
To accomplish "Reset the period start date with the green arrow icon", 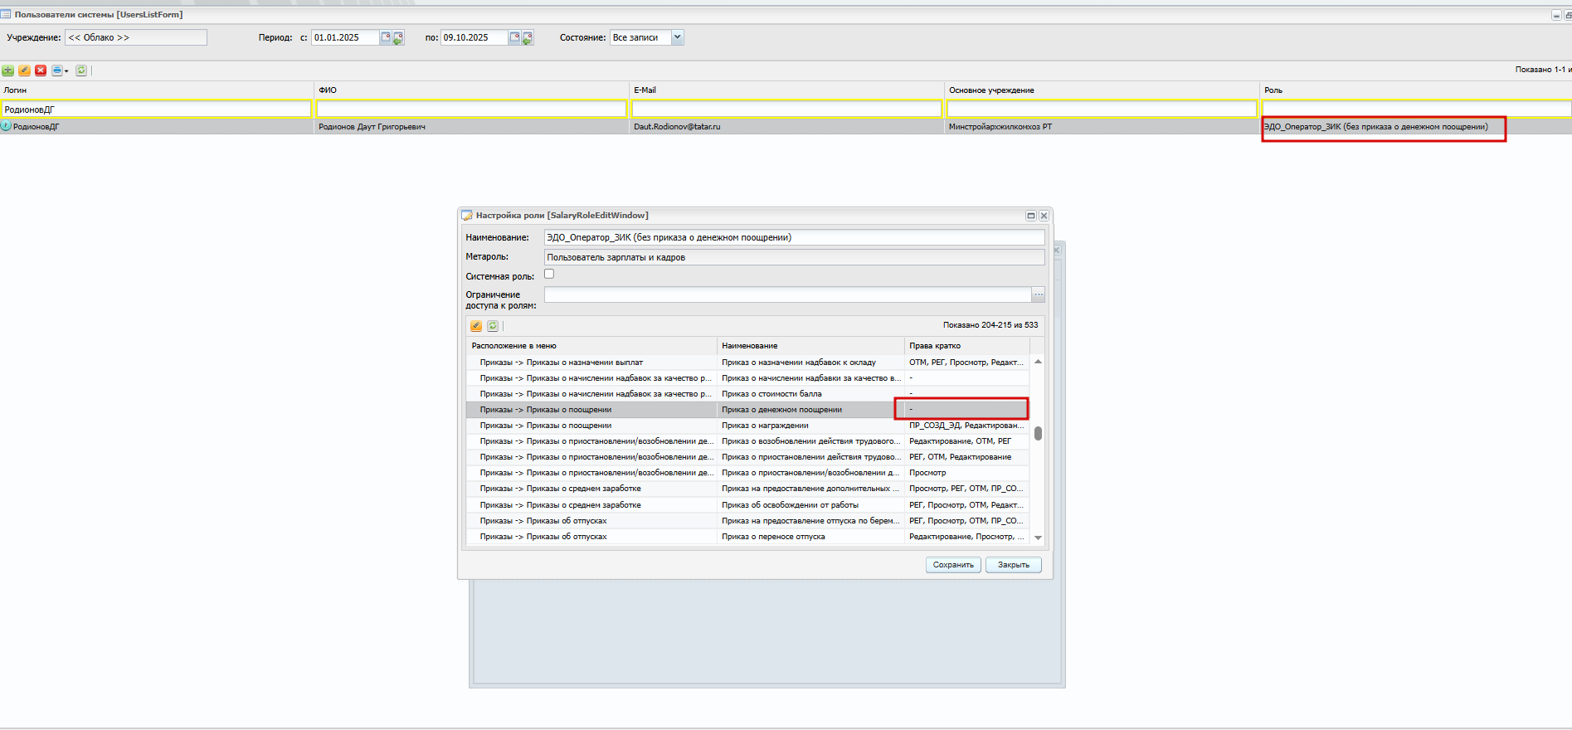I will [398, 38].
